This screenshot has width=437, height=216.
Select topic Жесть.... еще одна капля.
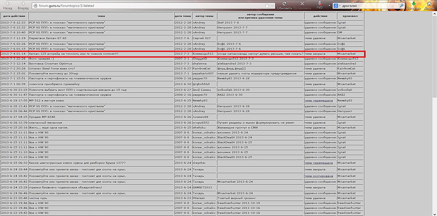pyautogui.click(x=49, y=127)
